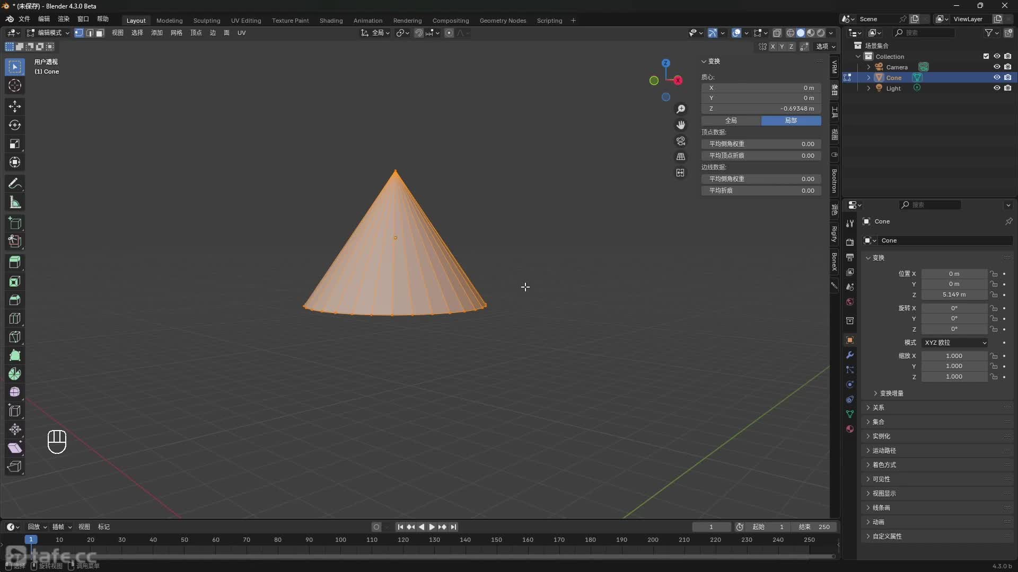The width and height of the screenshot is (1018, 572).
Task: Expand the Relations panel
Action: 879,408
